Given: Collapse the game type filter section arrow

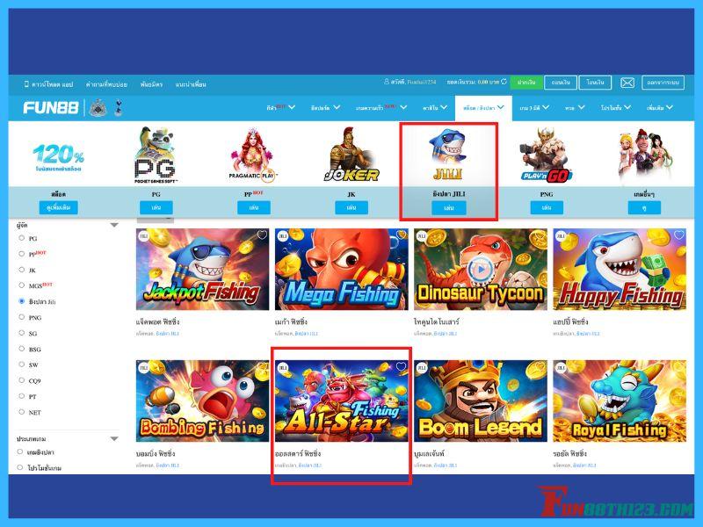Looking at the screenshot, I should 114,438.
